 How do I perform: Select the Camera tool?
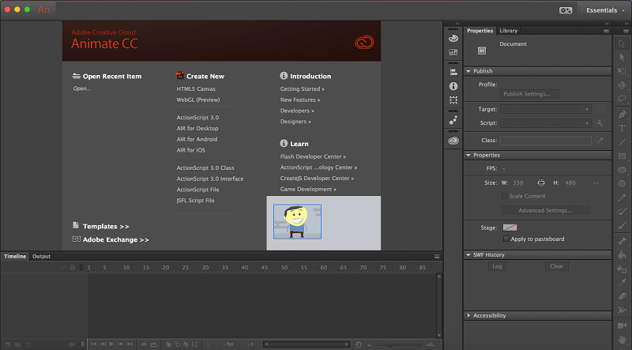point(622,326)
